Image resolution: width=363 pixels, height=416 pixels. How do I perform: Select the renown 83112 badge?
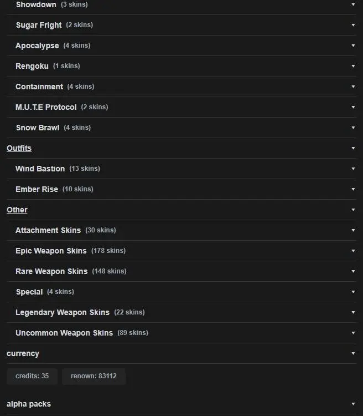[x=94, y=376]
